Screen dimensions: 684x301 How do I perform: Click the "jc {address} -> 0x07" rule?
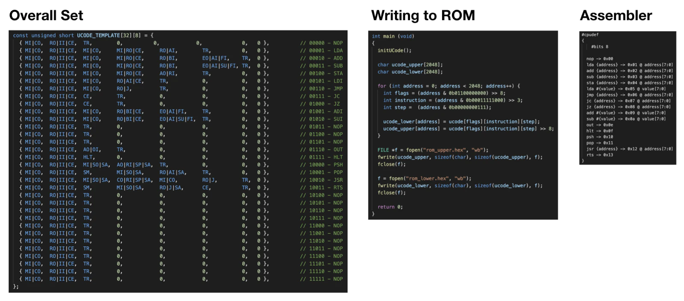point(628,101)
